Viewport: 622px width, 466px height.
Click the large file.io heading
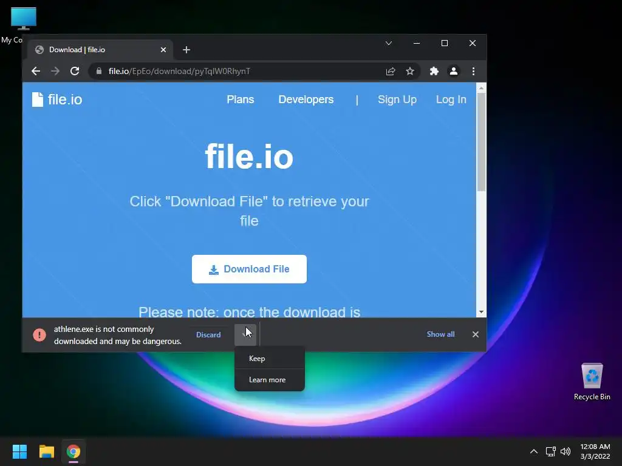tap(249, 157)
